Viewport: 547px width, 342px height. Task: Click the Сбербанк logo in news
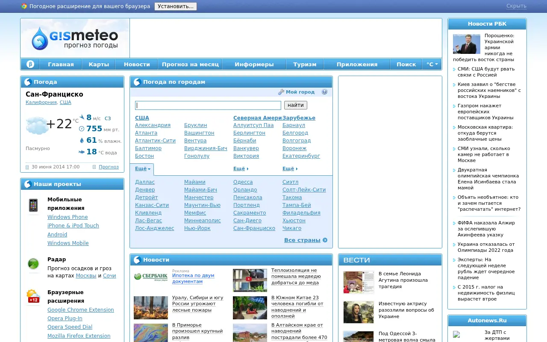(151, 277)
